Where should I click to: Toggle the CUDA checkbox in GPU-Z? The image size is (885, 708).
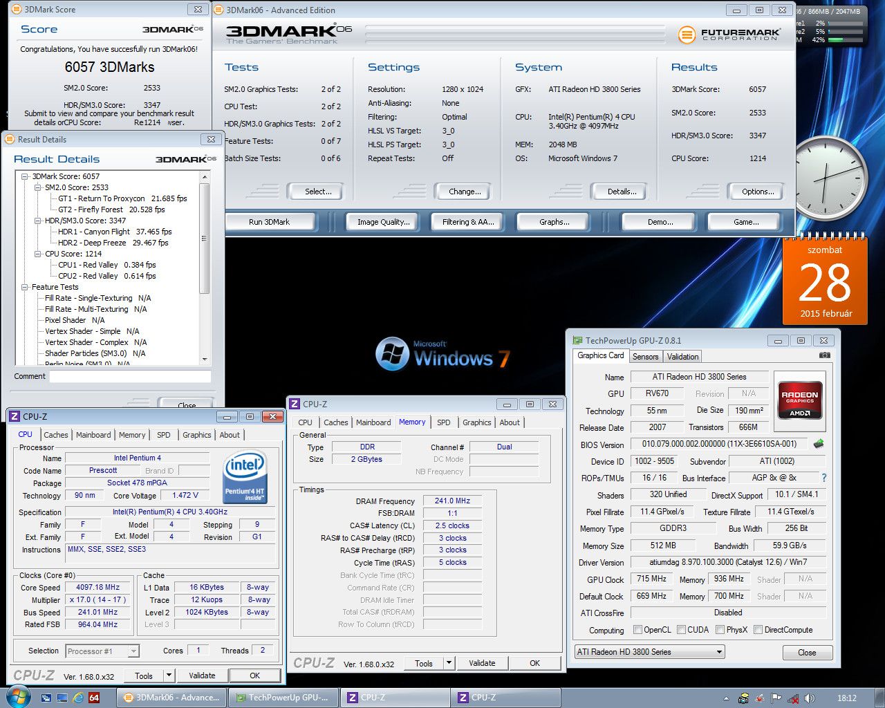682,630
